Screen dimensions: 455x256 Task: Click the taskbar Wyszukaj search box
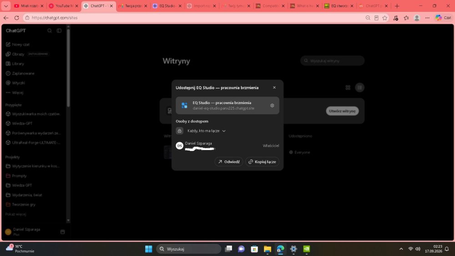coord(189,249)
